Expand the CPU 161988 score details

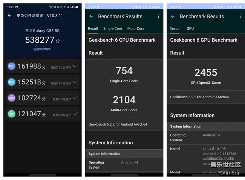point(75,66)
